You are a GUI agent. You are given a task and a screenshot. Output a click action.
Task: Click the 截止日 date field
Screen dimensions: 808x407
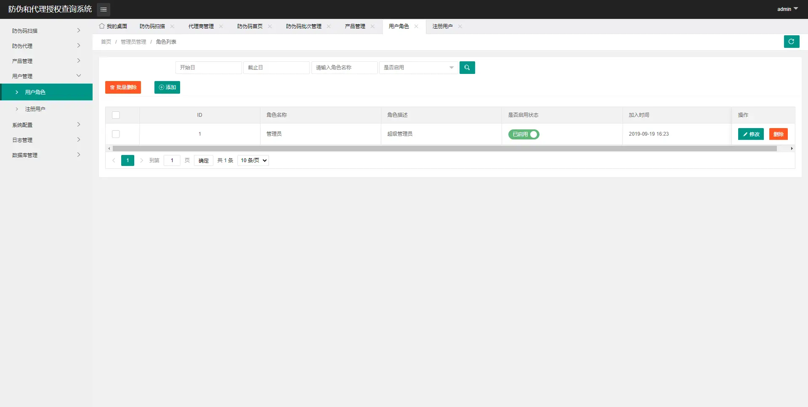point(276,68)
